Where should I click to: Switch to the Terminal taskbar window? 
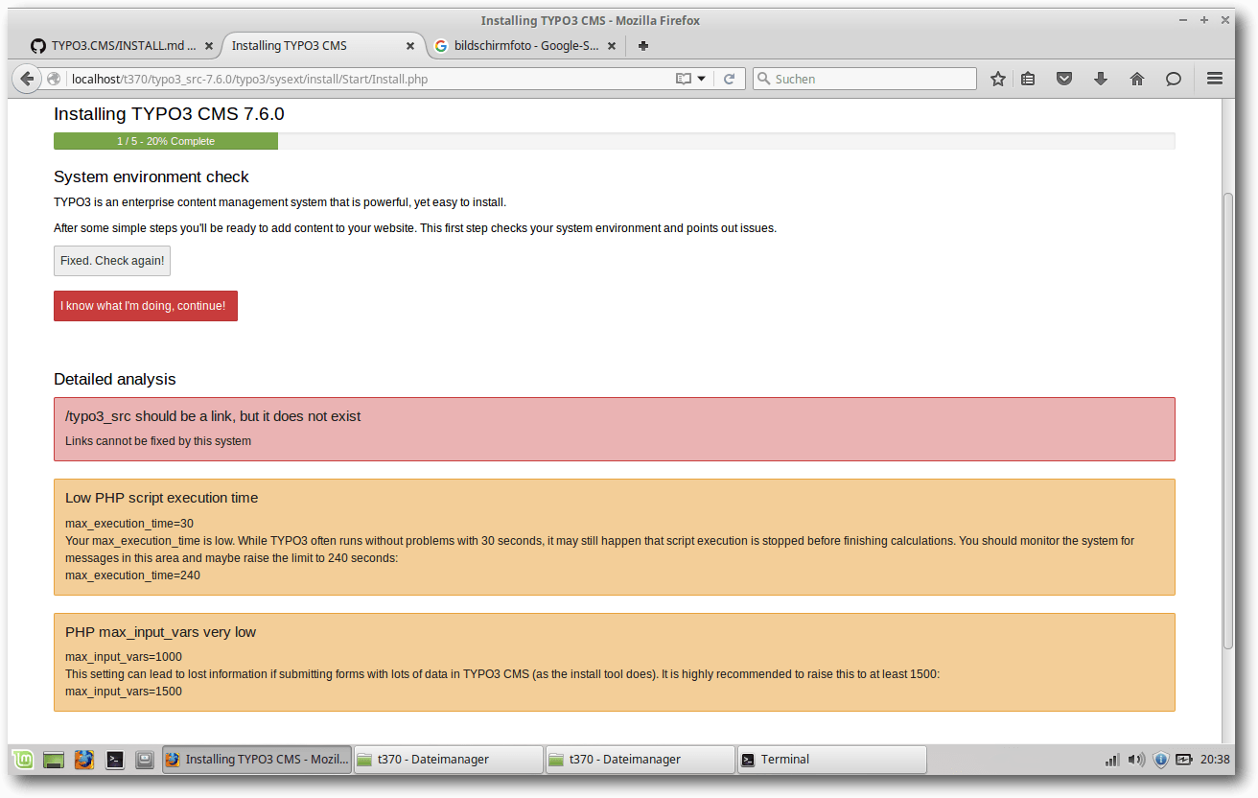pos(832,760)
